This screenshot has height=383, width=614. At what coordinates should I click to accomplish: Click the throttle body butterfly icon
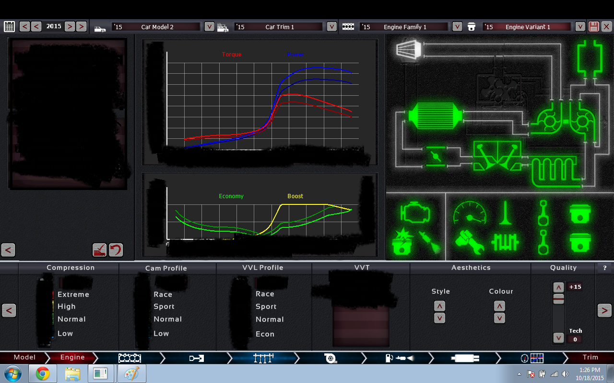(x=436, y=156)
